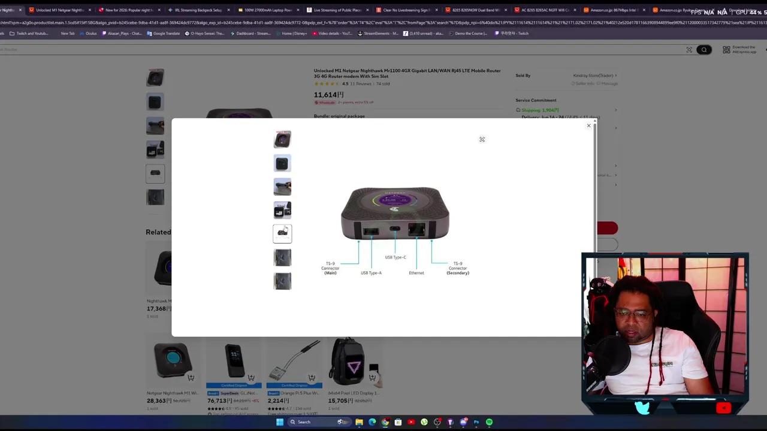Open the Twitch and Youtube bookmarks folder
Screen dimensions: 767x431
coord(29,34)
